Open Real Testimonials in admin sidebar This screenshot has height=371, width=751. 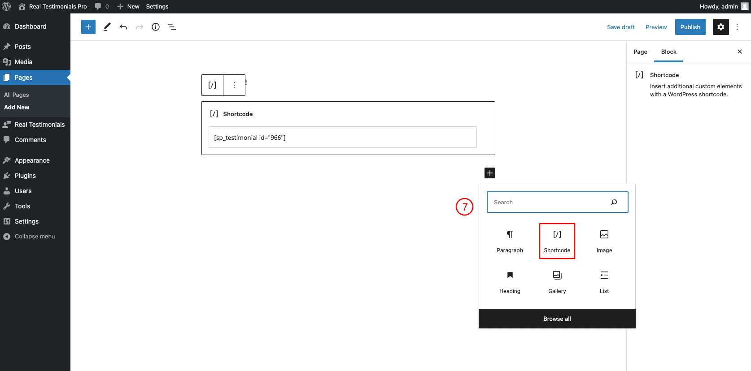pos(39,125)
